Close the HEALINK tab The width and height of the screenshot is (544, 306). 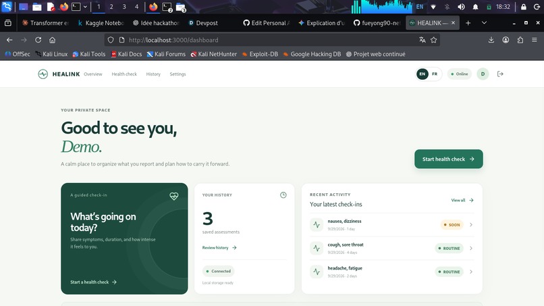[x=453, y=23]
